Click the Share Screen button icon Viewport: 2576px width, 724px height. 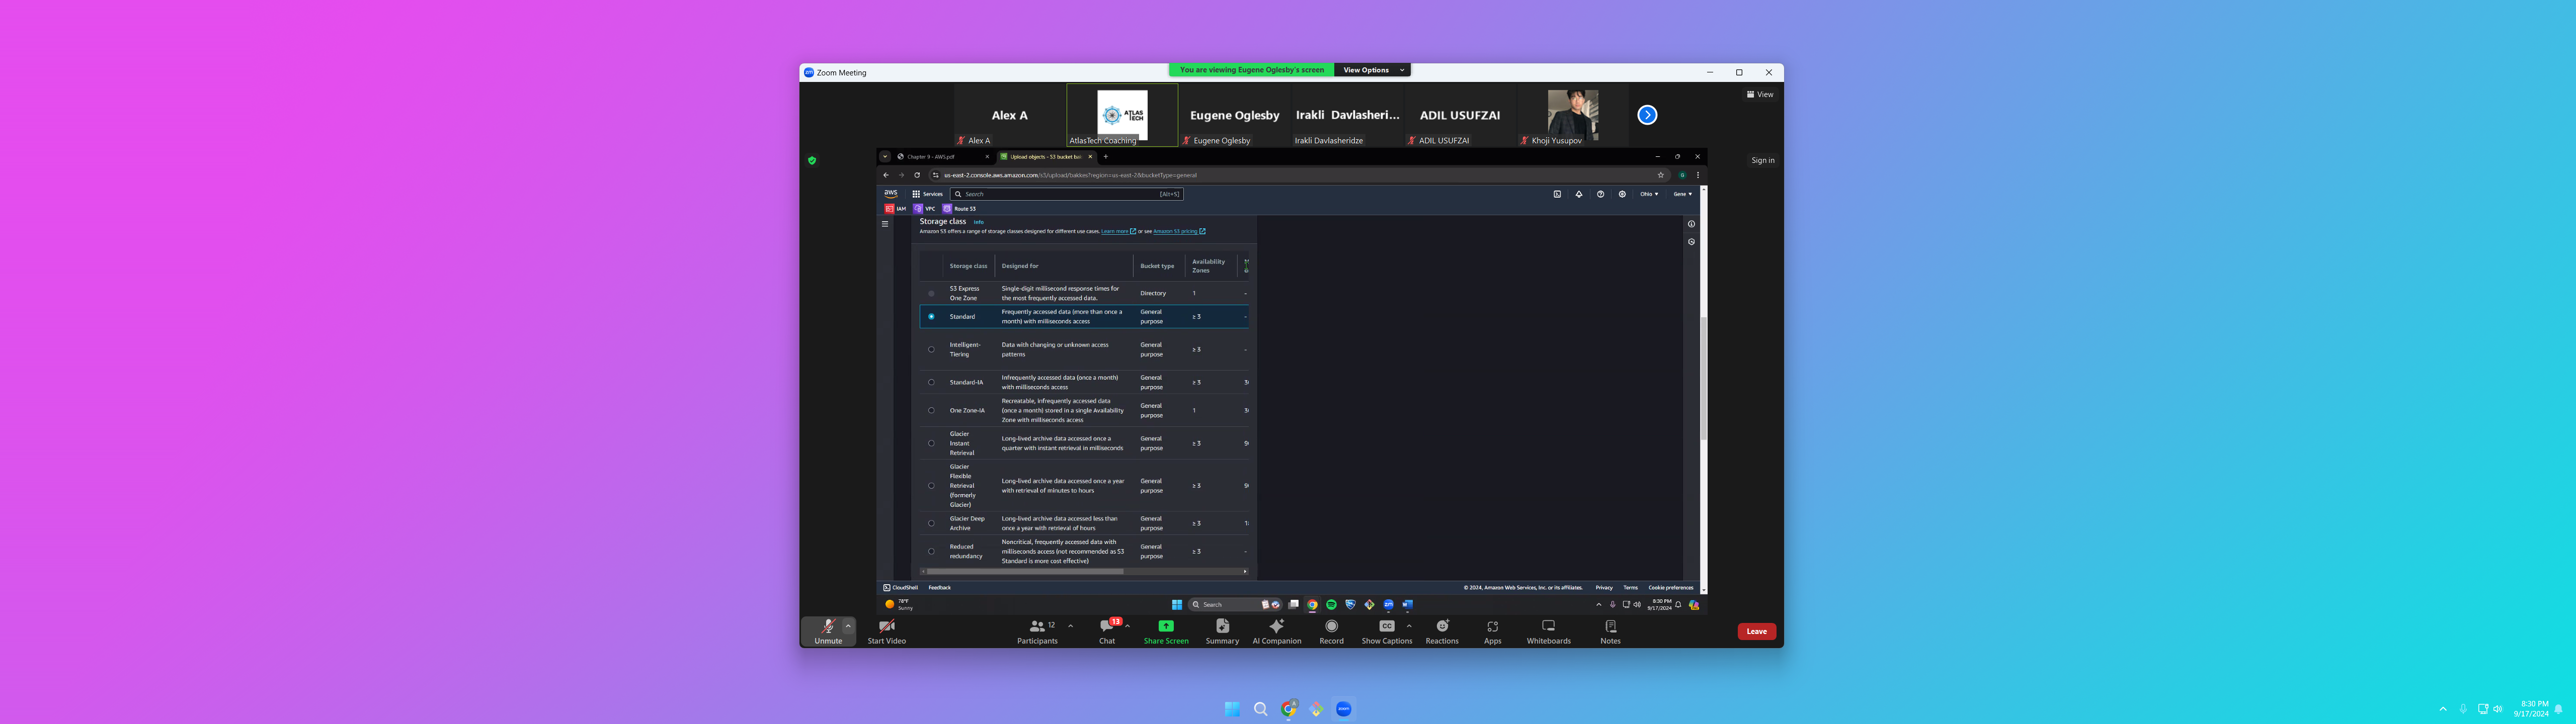1166,626
